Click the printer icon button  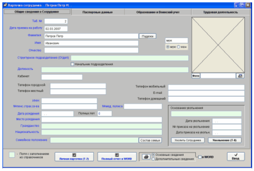click(x=146, y=157)
